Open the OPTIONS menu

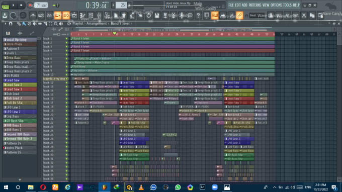(x=276, y=5)
